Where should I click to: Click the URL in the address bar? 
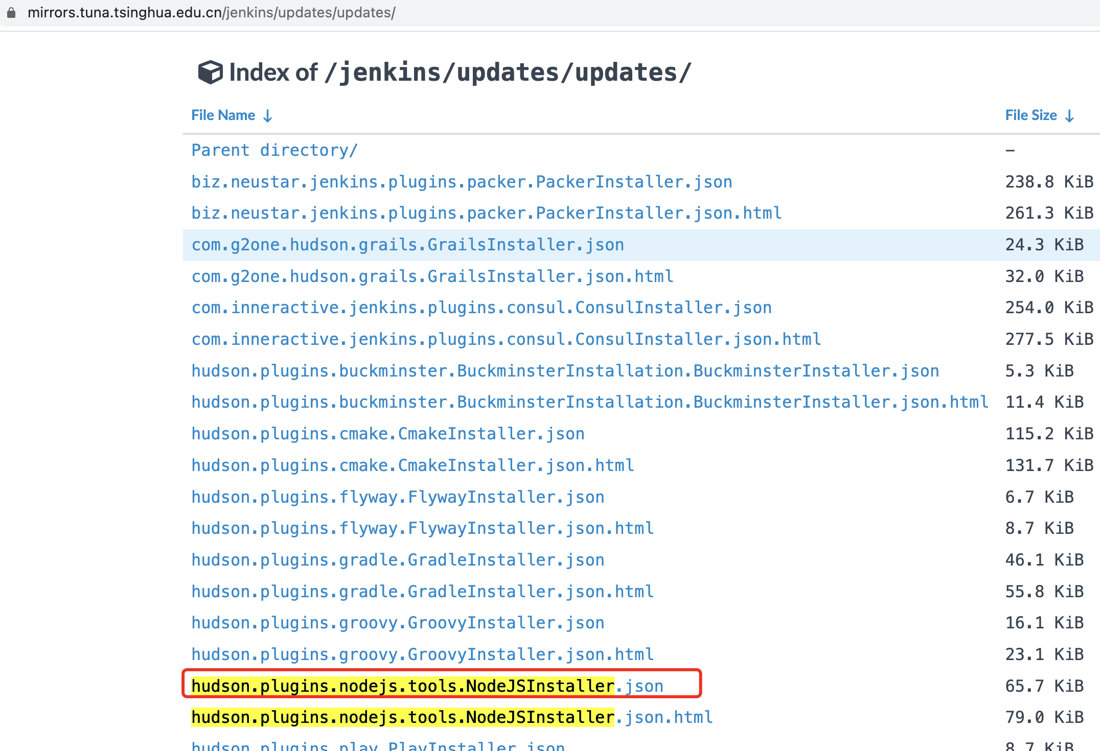211,12
